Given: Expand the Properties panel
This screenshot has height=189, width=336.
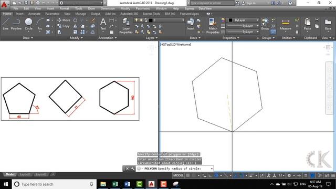Looking at the screenshot, I should tap(231, 38).
